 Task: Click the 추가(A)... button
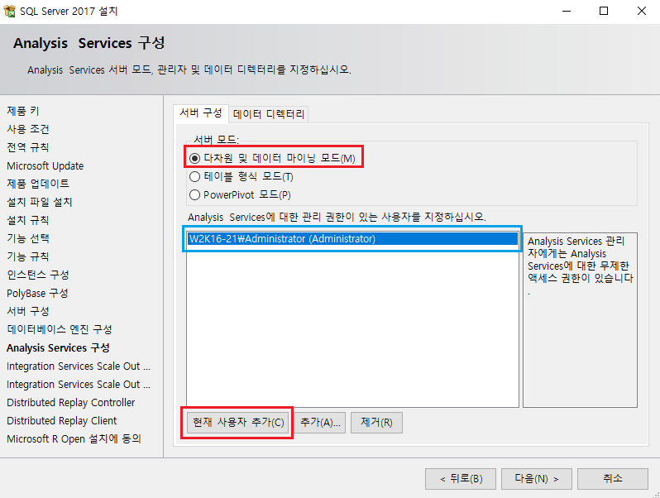point(320,422)
